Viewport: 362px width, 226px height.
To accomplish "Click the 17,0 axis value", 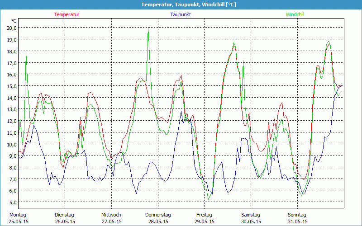I will (11, 63).
